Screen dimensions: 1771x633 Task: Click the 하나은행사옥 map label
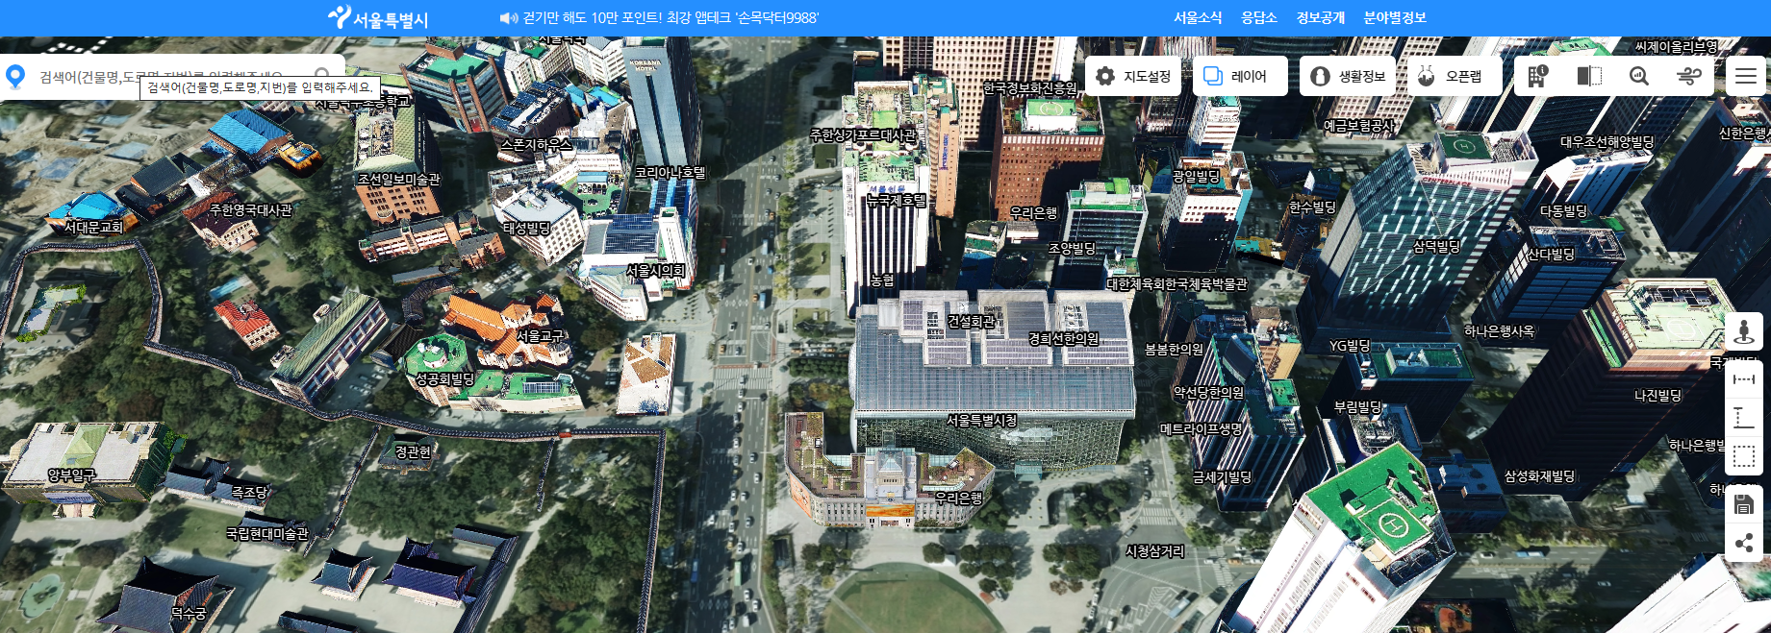[1500, 331]
